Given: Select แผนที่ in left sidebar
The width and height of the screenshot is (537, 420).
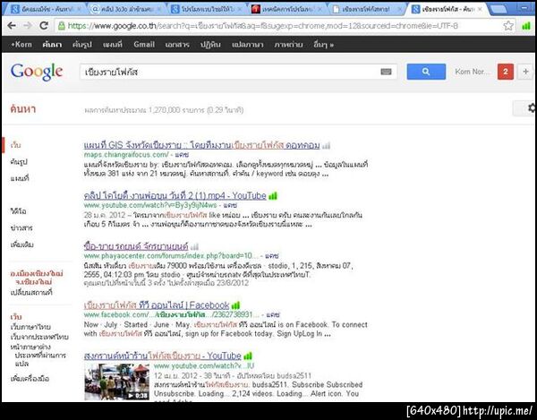Looking at the screenshot, I should pos(20,178).
